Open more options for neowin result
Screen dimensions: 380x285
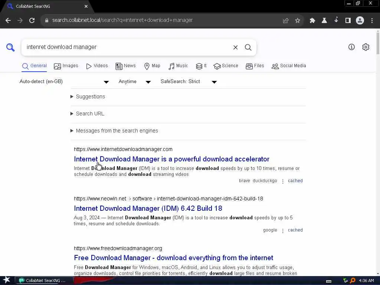[x=282, y=231]
